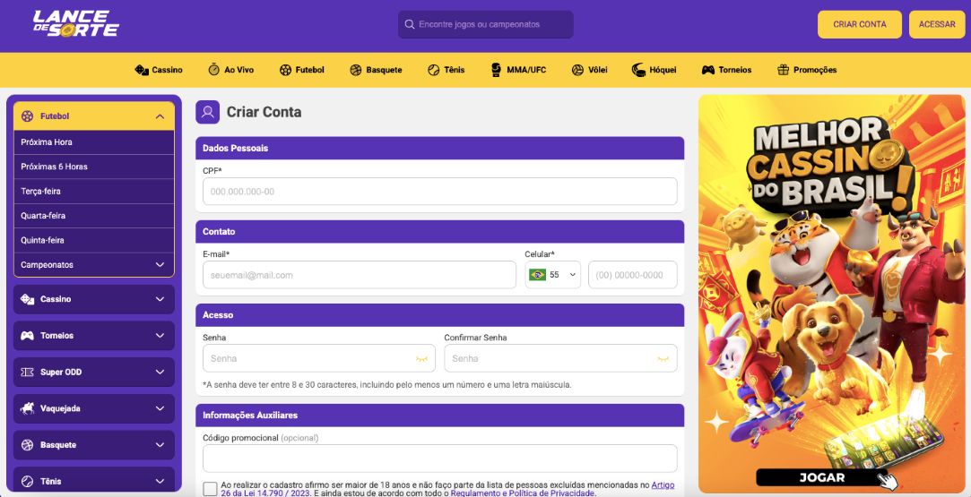
Task: Select Próxima Hora in the sidebar
Action: pyautogui.click(x=94, y=142)
